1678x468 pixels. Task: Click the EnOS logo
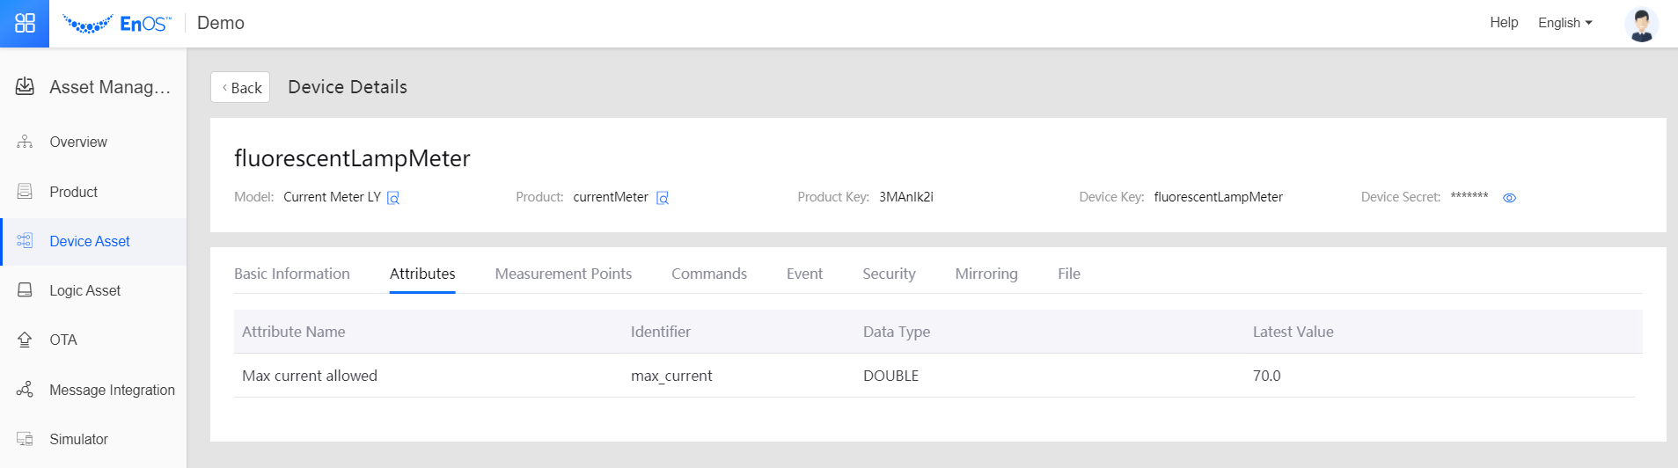[x=117, y=24]
